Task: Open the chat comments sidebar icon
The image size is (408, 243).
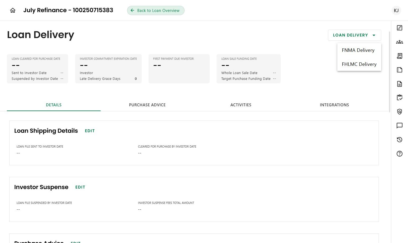Action: tap(399, 126)
